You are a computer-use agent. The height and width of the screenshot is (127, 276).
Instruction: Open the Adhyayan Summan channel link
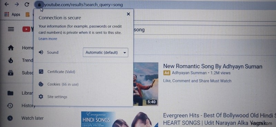[x=189, y=73]
